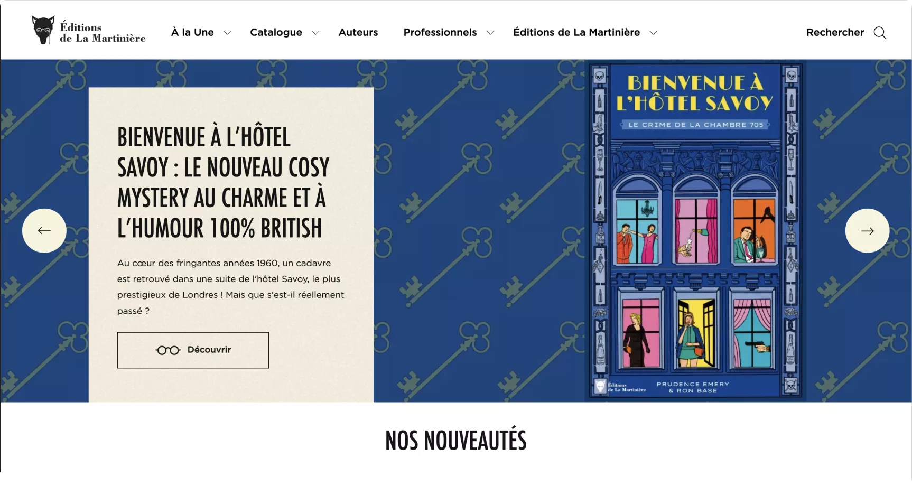Click the Hôtel Savoy book cover
Image resolution: width=912 pixels, height=486 pixels.
(x=695, y=231)
